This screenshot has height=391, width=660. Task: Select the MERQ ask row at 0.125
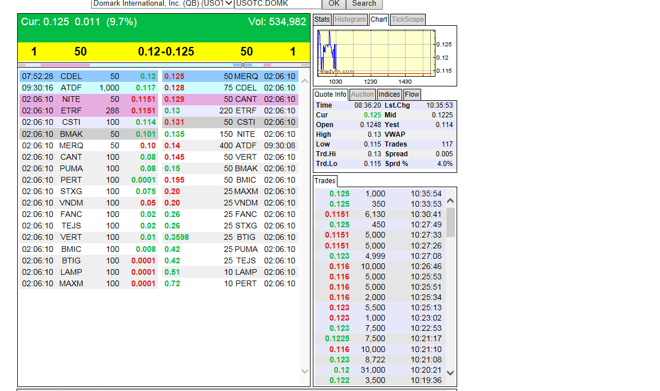[230, 76]
